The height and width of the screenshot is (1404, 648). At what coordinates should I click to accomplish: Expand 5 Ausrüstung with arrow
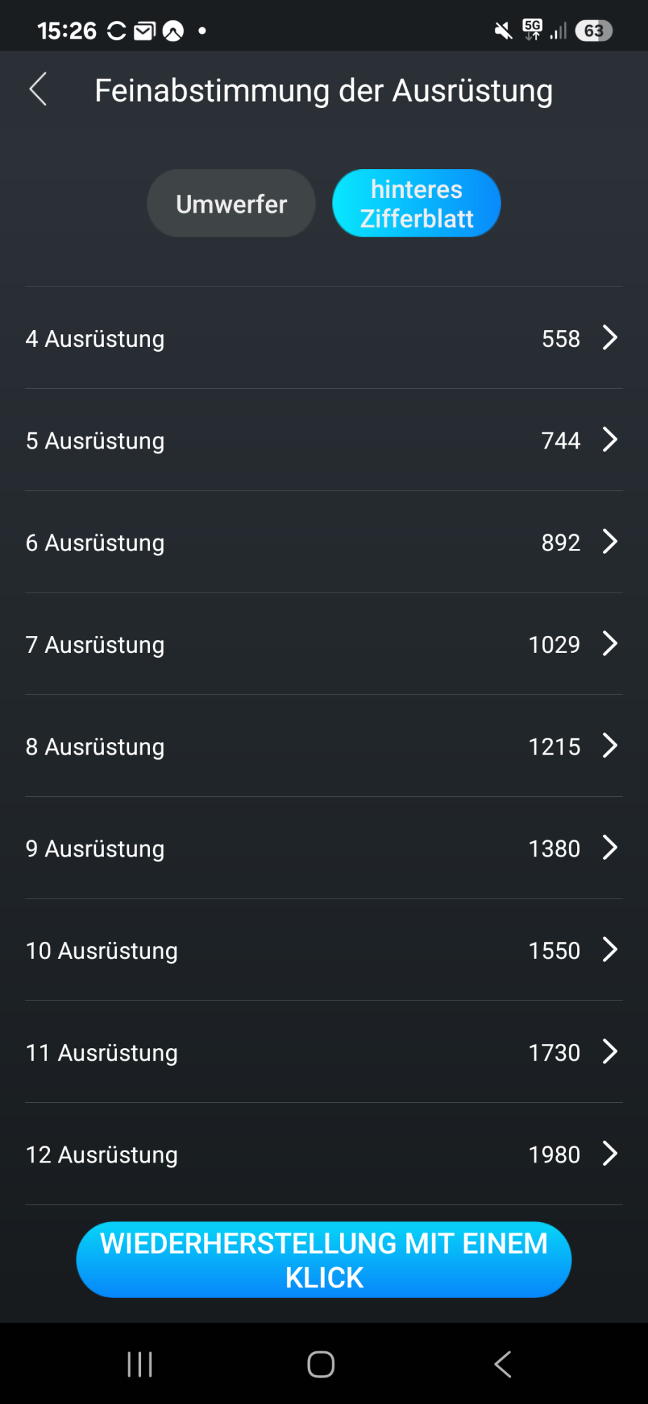pyautogui.click(x=609, y=440)
